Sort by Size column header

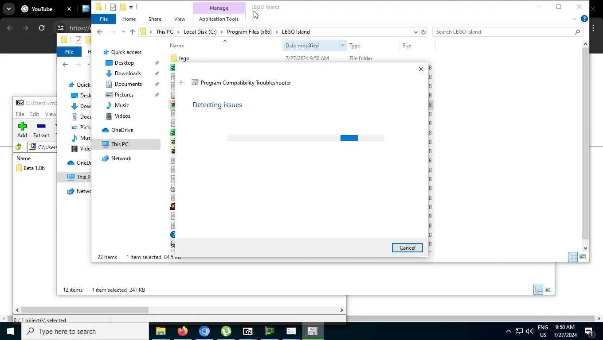click(x=407, y=46)
